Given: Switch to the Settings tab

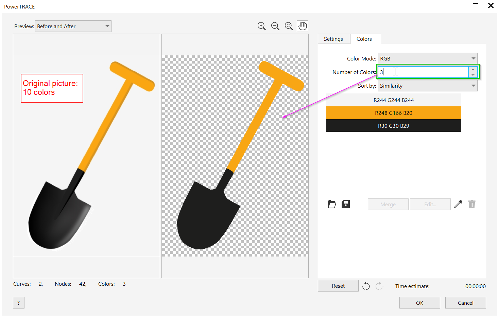Looking at the screenshot, I should pos(333,39).
